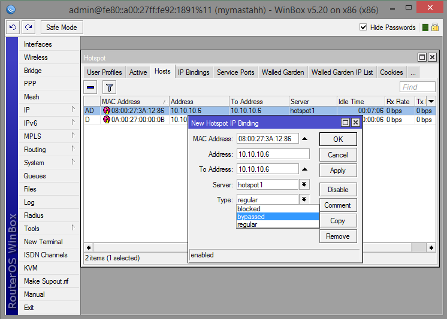Open the table columns dropdown arrow
Screen dimensions: 447x319
[x=431, y=101]
